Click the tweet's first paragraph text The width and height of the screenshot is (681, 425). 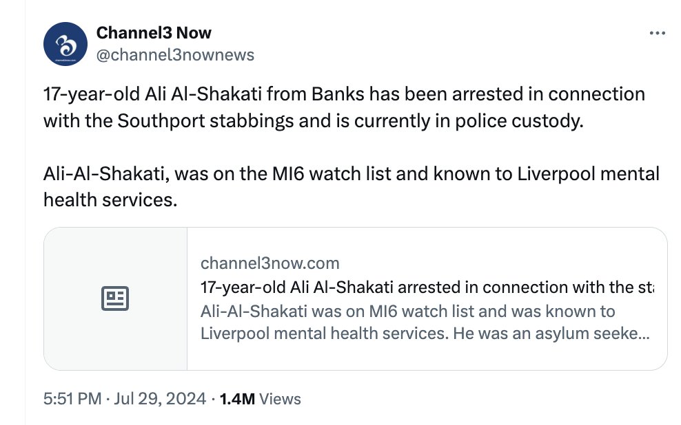point(344,107)
